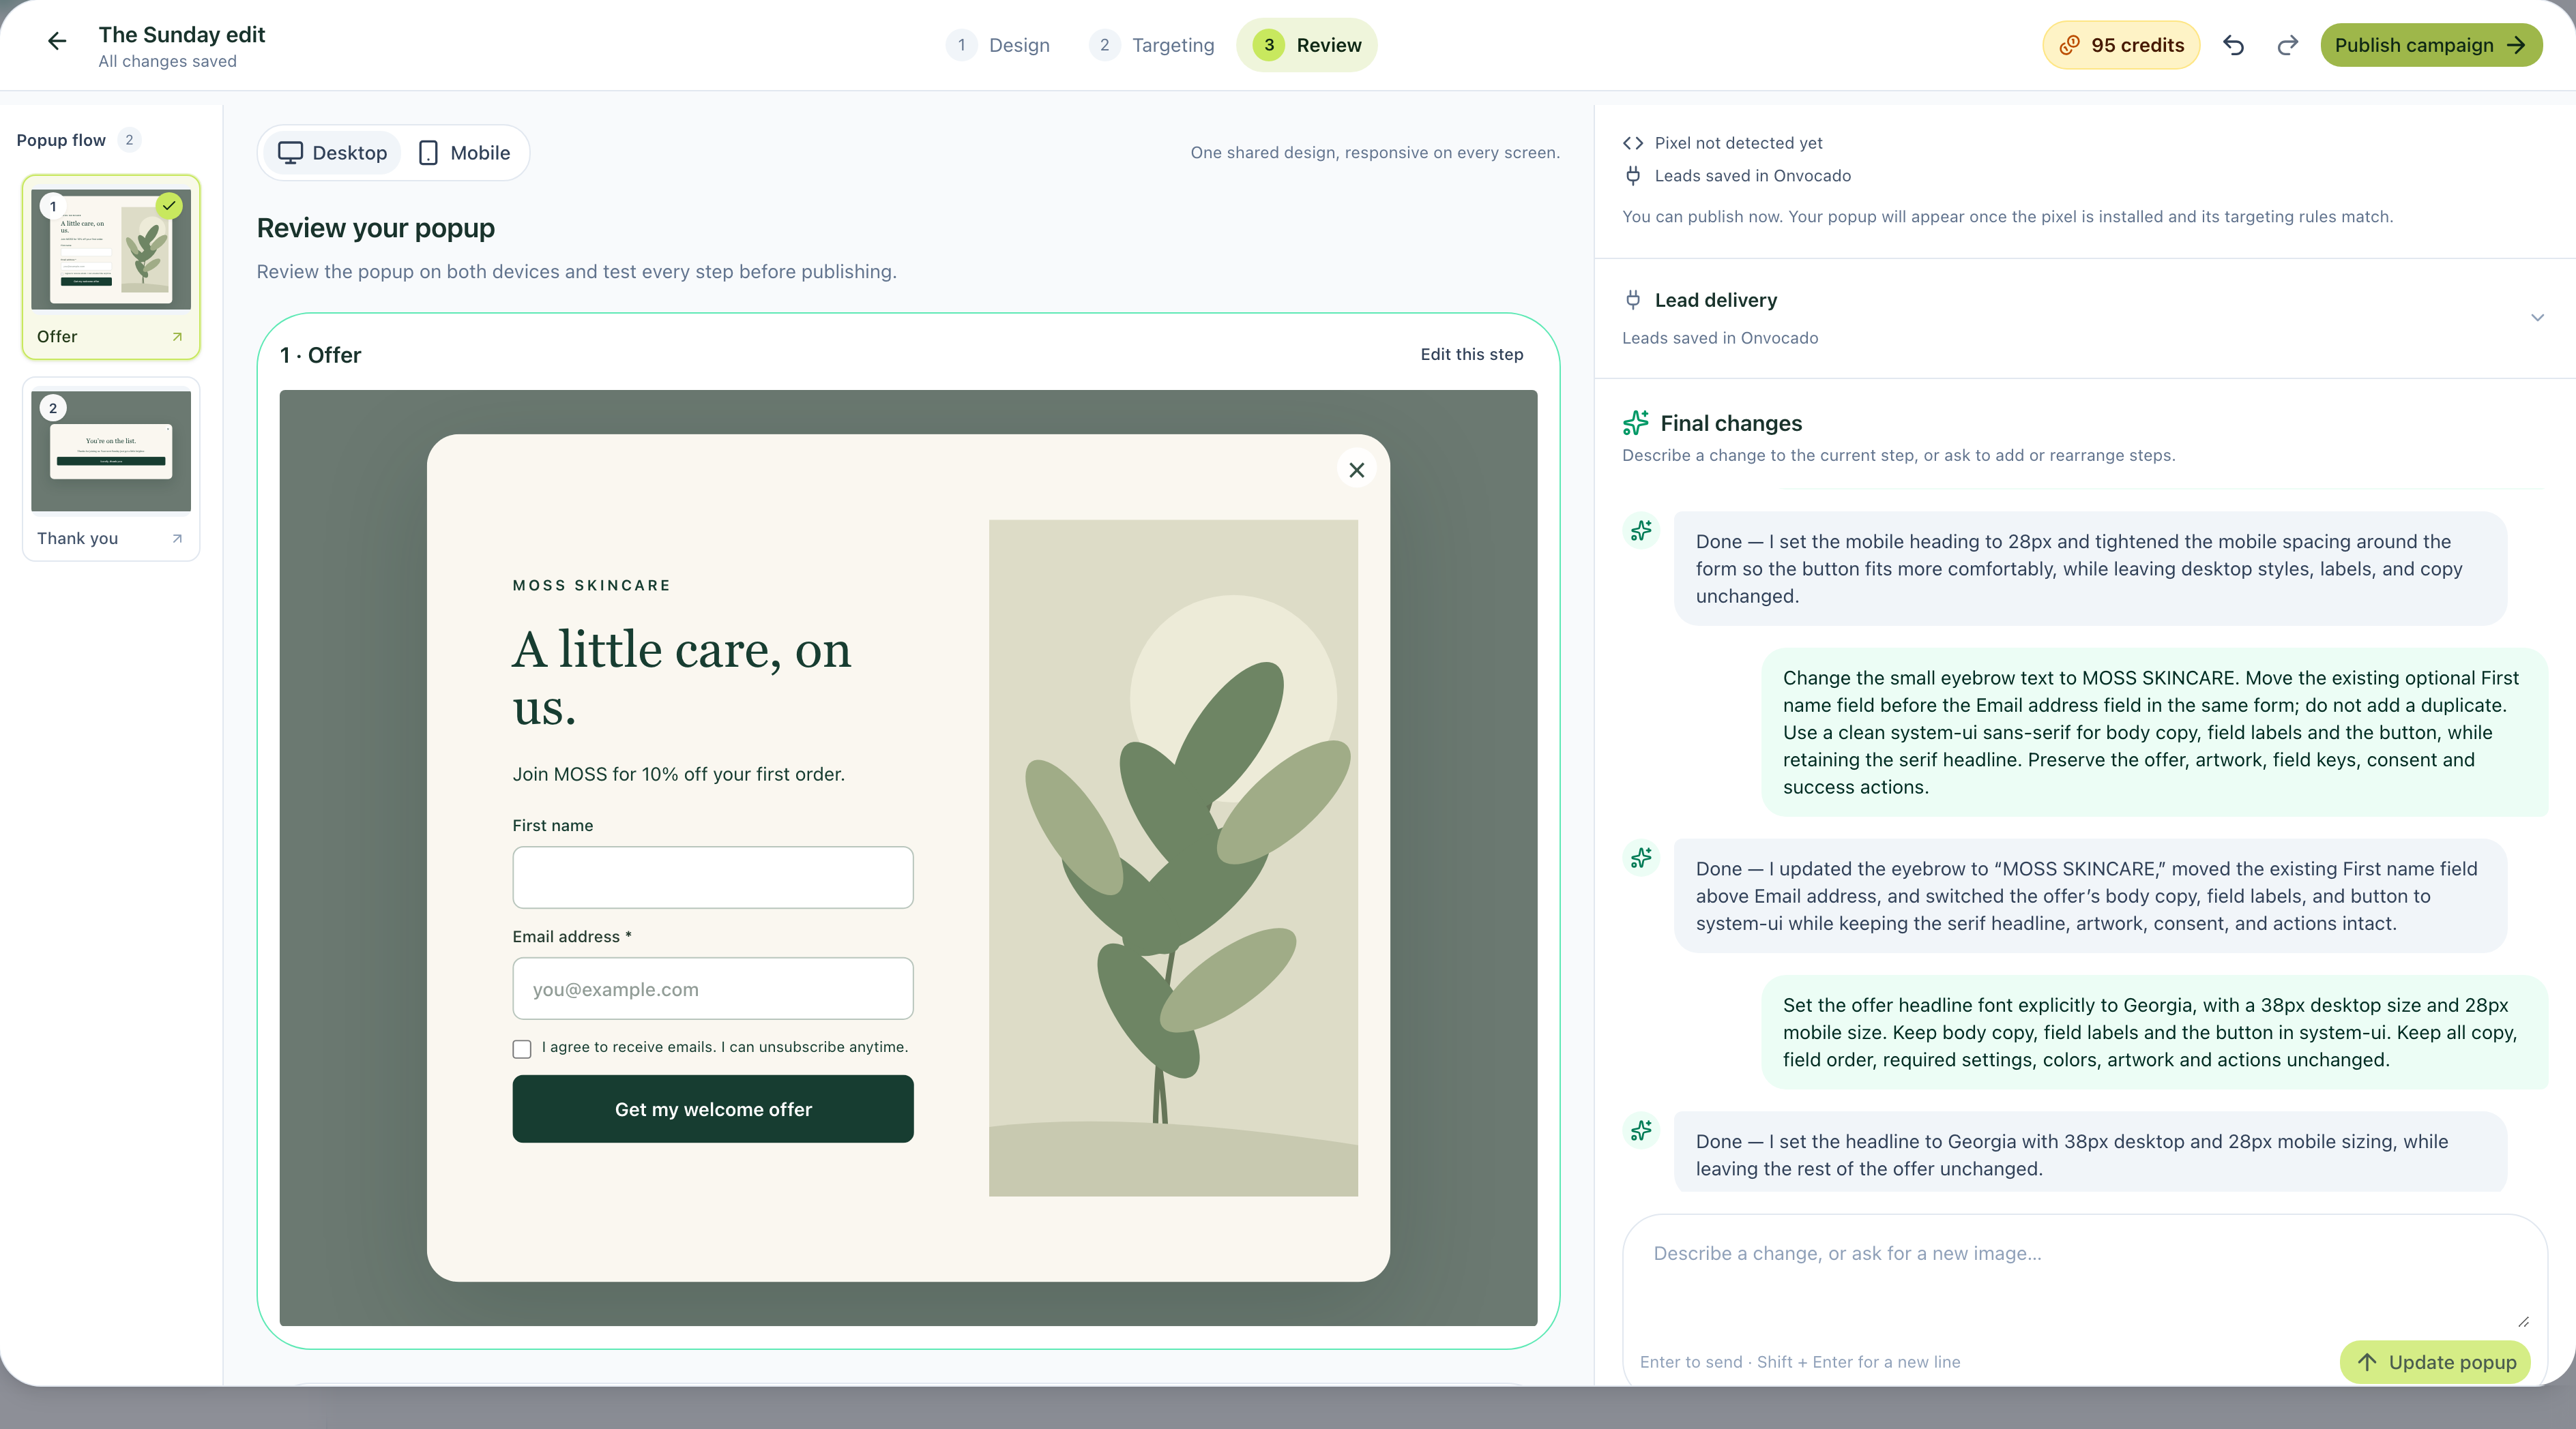Click Update popup button
The height and width of the screenshot is (1429, 2576).
[2435, 1362]
